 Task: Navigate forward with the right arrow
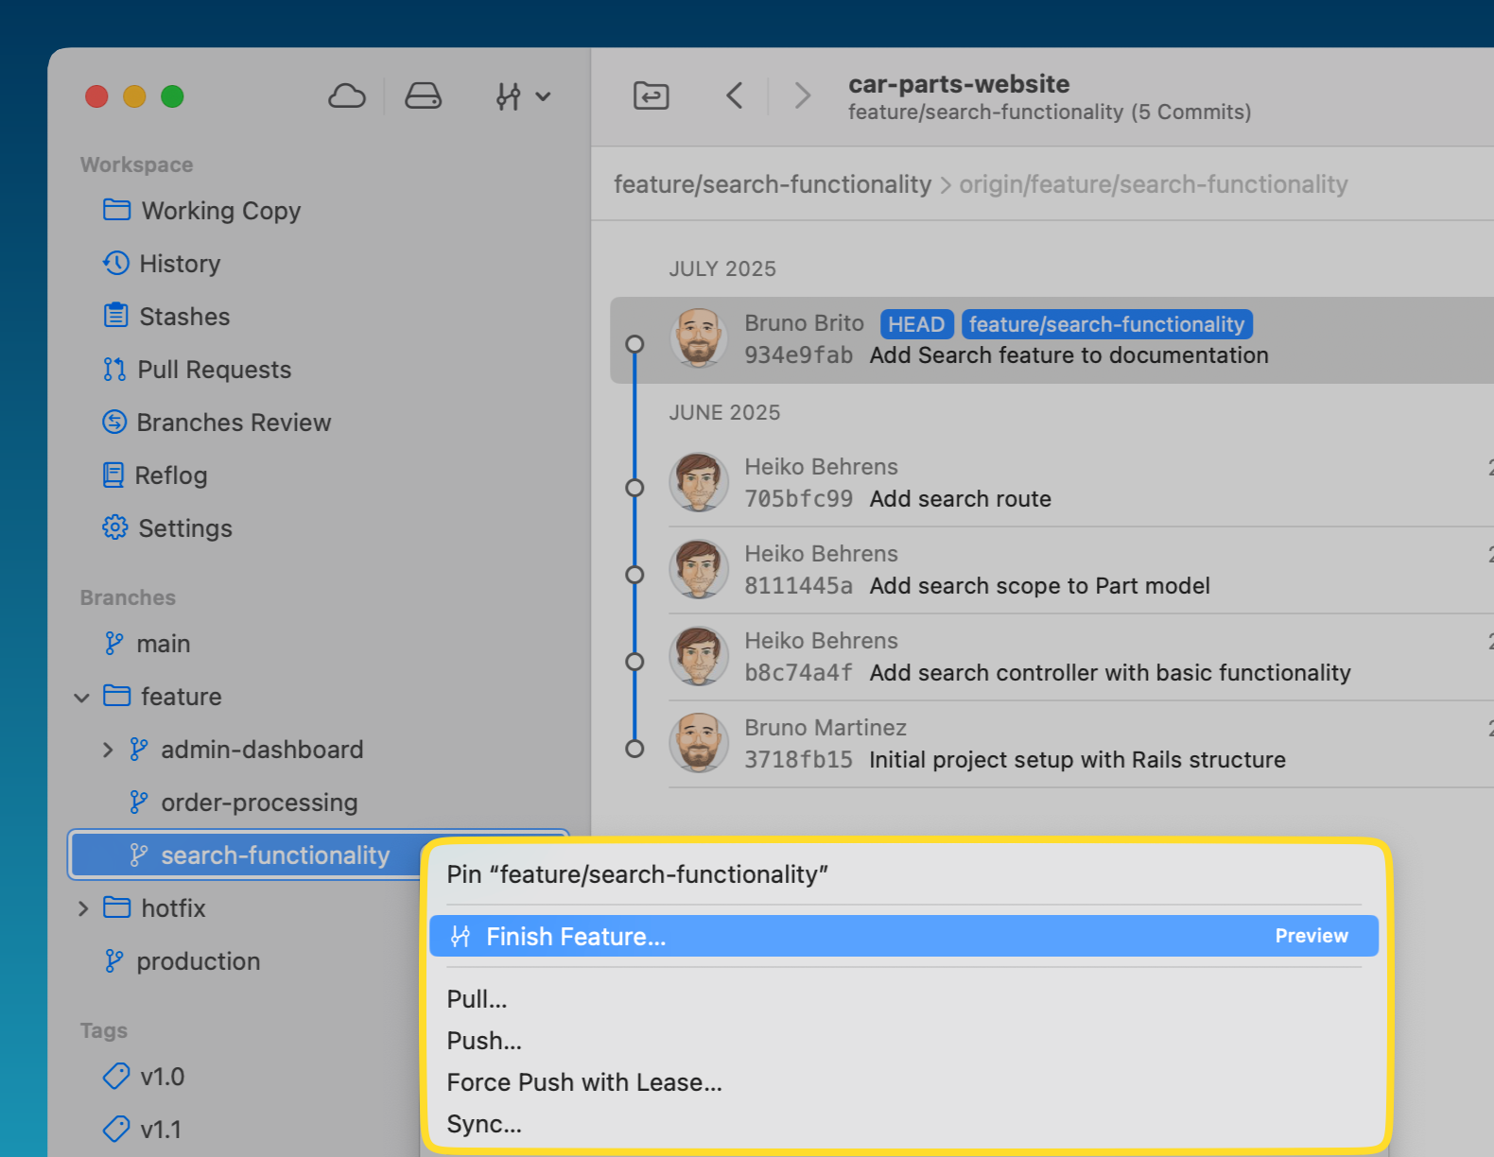(x=802, y=95)
